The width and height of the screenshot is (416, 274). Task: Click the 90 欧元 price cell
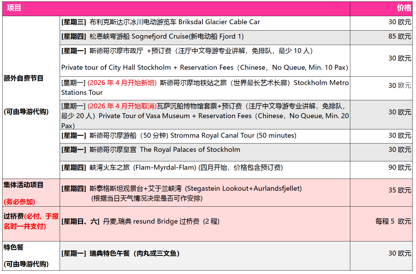pos(399,168)
